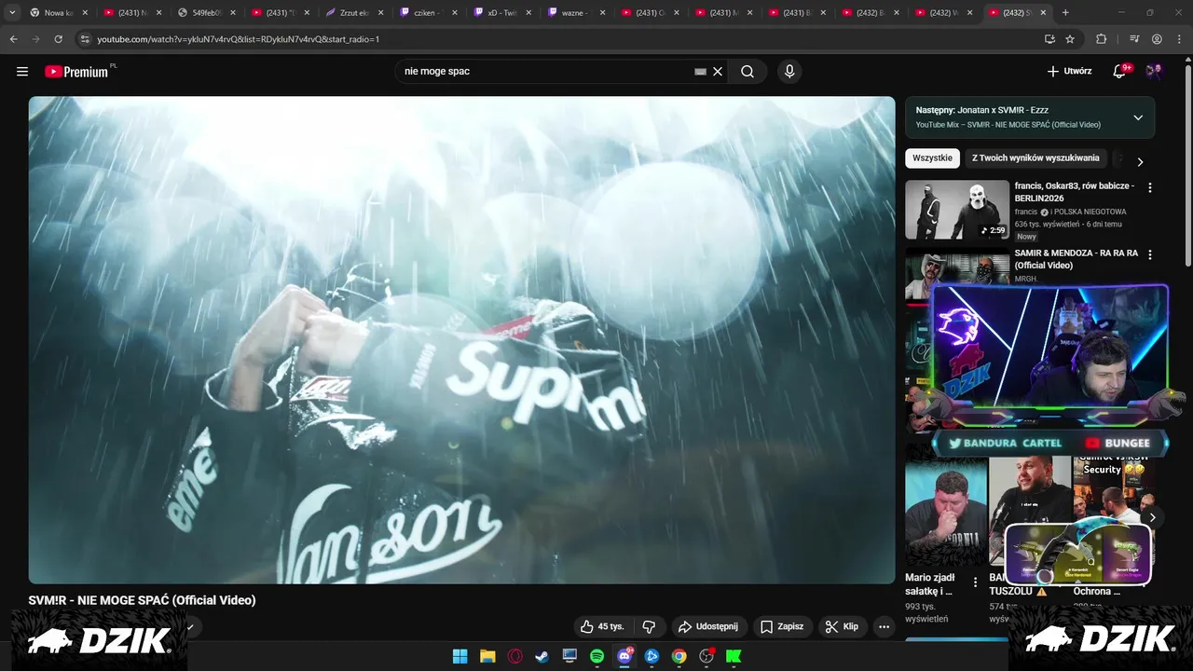
Task: Go to YouTube Premium home logo
Action: coord(76,72)
